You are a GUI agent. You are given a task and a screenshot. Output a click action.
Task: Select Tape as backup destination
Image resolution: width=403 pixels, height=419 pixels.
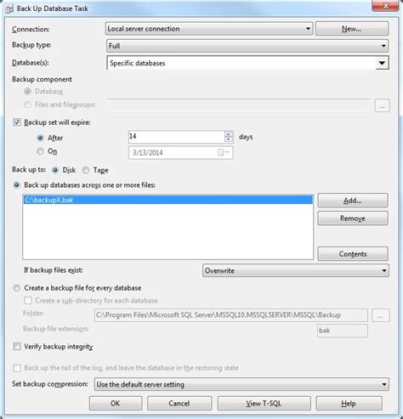click(x=86, y=170)
